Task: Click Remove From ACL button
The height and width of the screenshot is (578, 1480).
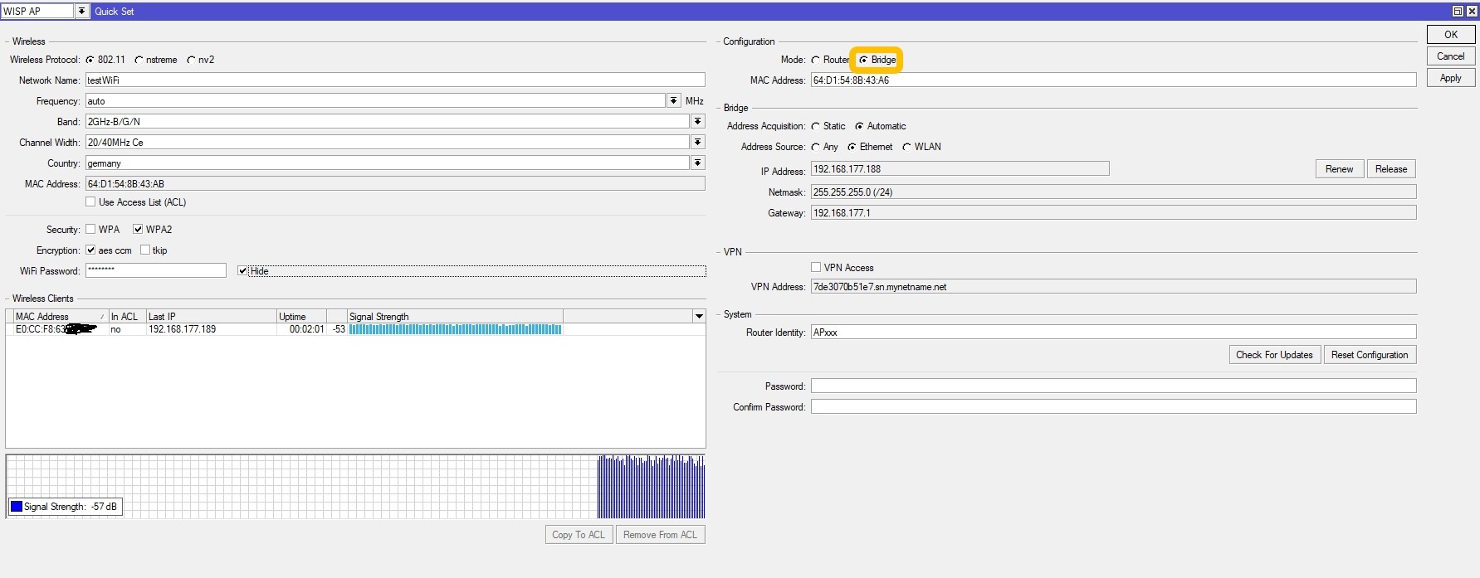Action: tap(661, 535)
